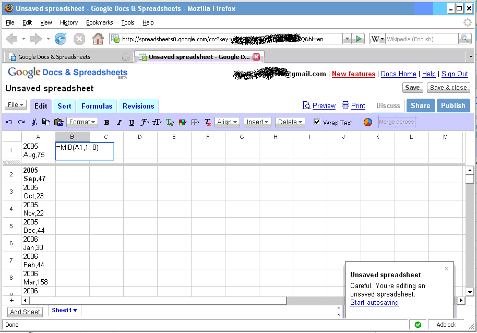Open the Revisions tab

[138, 106]
